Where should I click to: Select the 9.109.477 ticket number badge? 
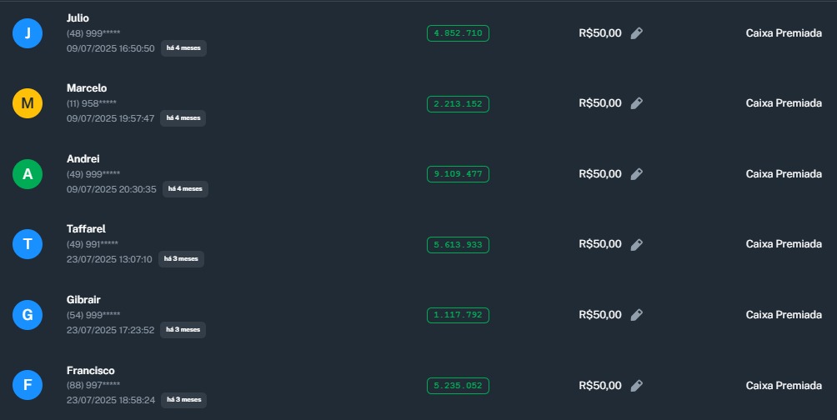(458, 174)
